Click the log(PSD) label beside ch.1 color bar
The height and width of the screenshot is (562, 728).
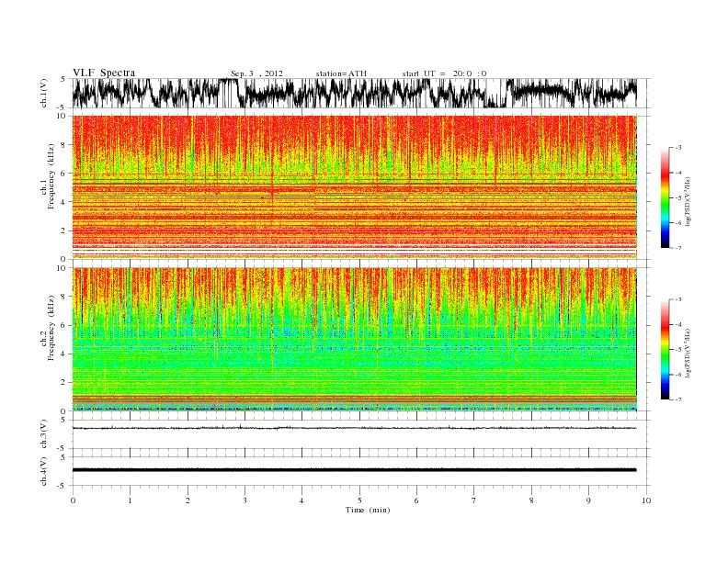pos(688,200)
